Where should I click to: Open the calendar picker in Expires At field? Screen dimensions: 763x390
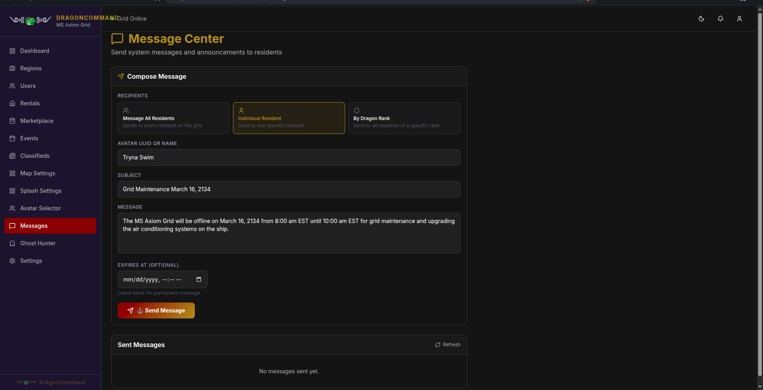coord(199,279)
